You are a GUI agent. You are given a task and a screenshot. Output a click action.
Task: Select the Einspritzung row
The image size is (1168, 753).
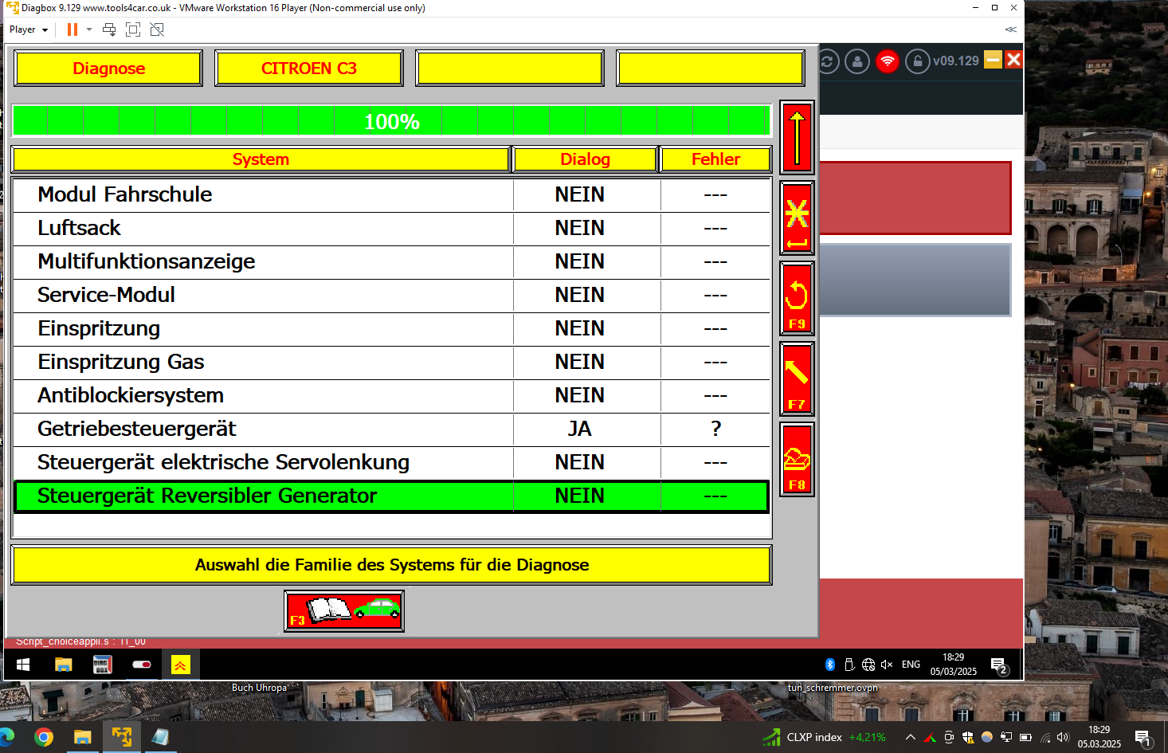point(392,329)
